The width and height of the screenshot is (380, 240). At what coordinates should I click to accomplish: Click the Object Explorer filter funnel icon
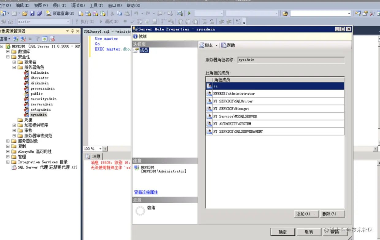(x=37, y=39)
